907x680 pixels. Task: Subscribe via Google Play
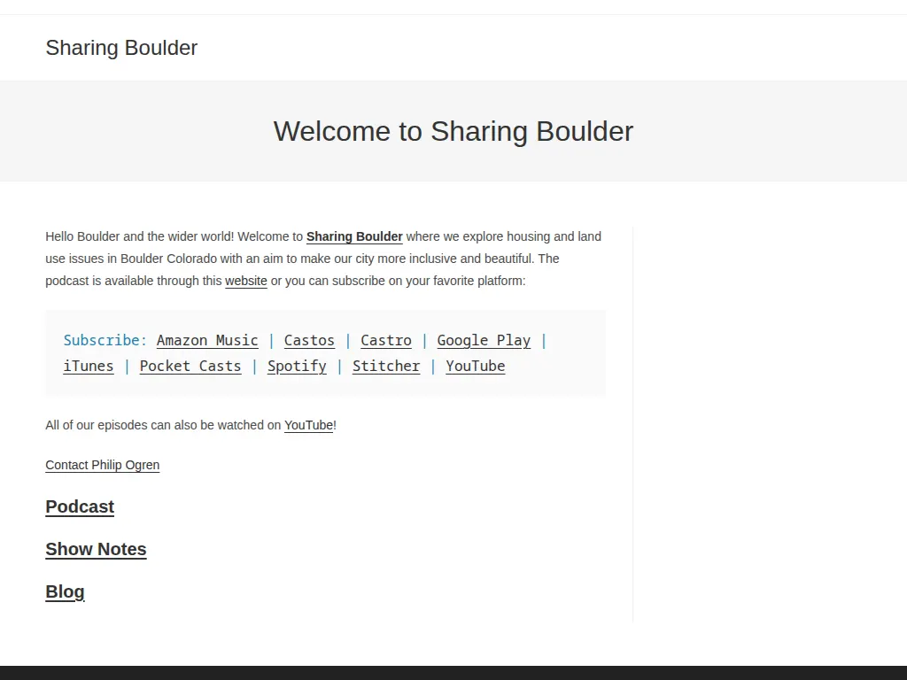tap(484, 341)
